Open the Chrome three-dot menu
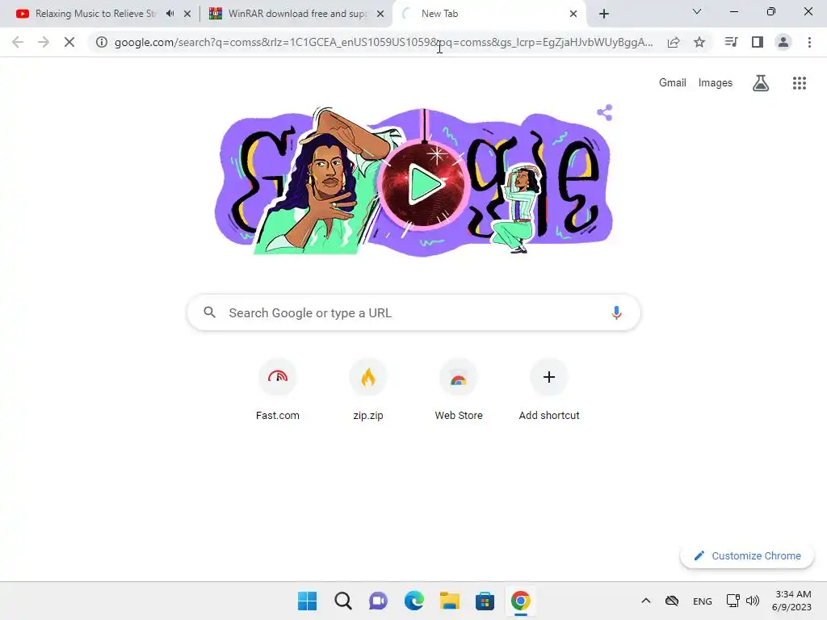This screenshot has height=620, width=827. pos(809,42)
